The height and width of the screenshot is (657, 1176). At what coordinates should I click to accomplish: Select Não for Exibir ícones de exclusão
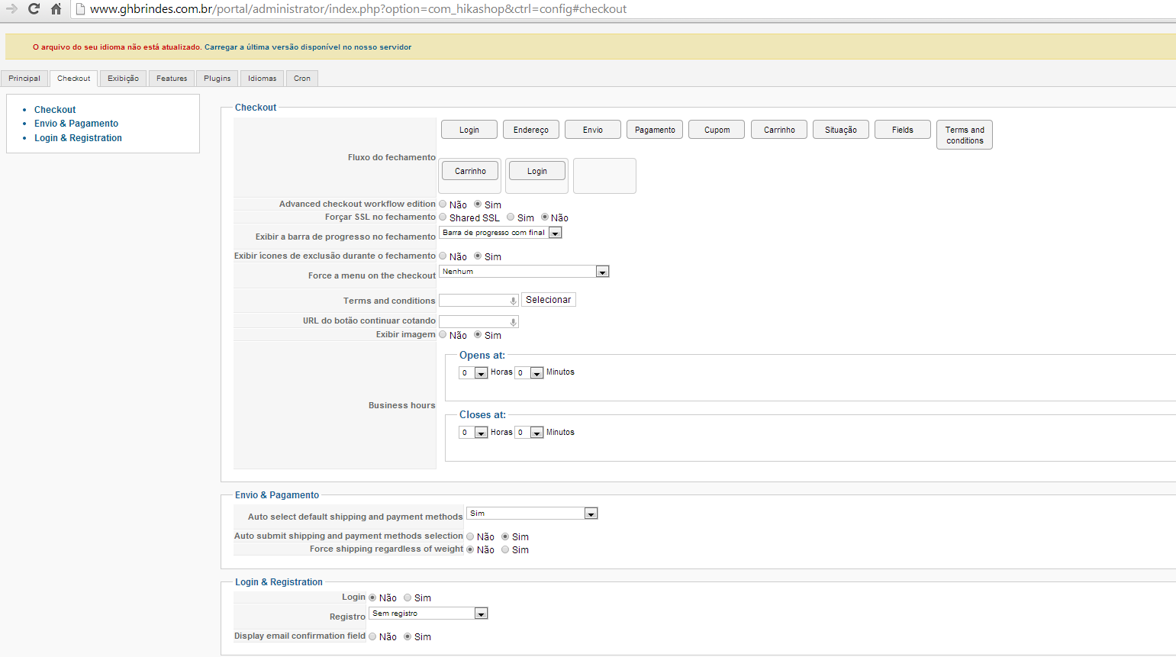point(443,256)
